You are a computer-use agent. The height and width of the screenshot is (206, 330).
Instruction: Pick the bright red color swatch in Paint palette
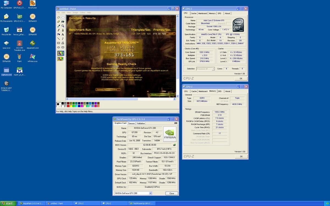(x=68, y=106)
